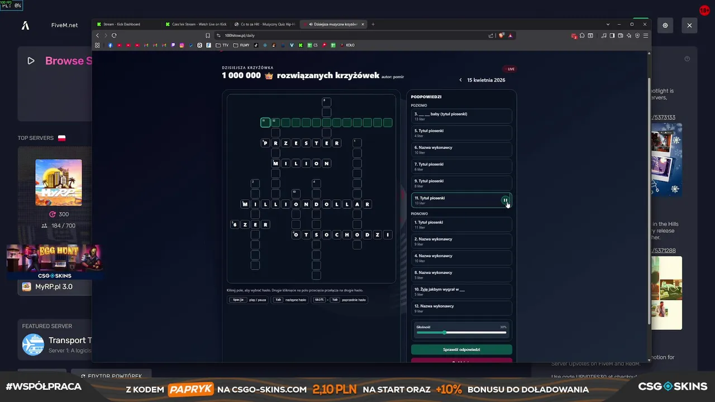Switch to Czes1ek Stream Kick tab

coord(197,24)
